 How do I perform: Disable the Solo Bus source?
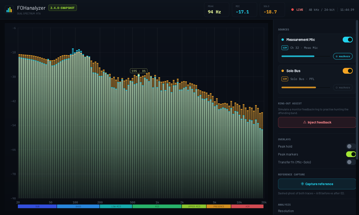(x=348, y=71)
